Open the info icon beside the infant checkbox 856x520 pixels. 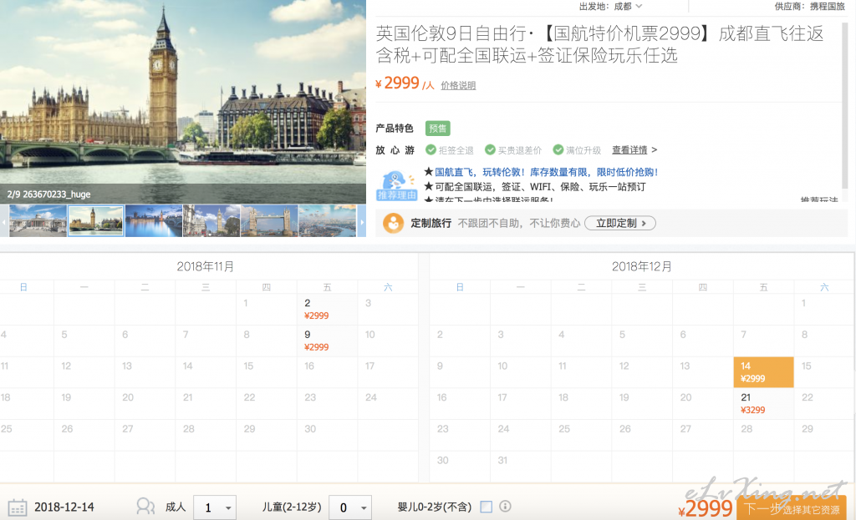pyautogui.click(x=506, y=507)
